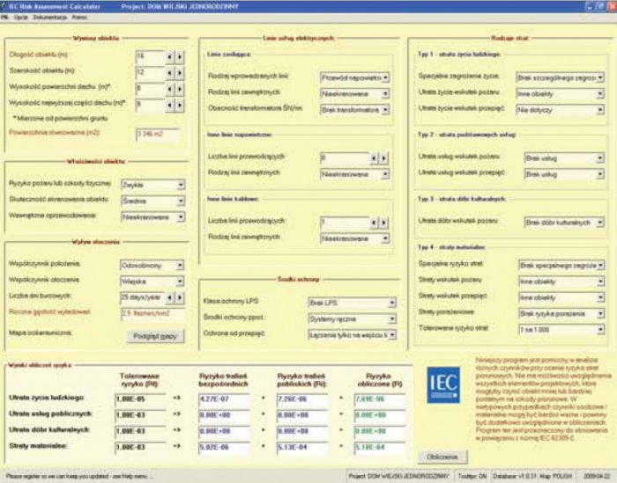The height and width of the screenshot is (483, 617).
Task: Increase number of overhead lines (Inne linie napowietrzne)
Action: coord(383,158)
